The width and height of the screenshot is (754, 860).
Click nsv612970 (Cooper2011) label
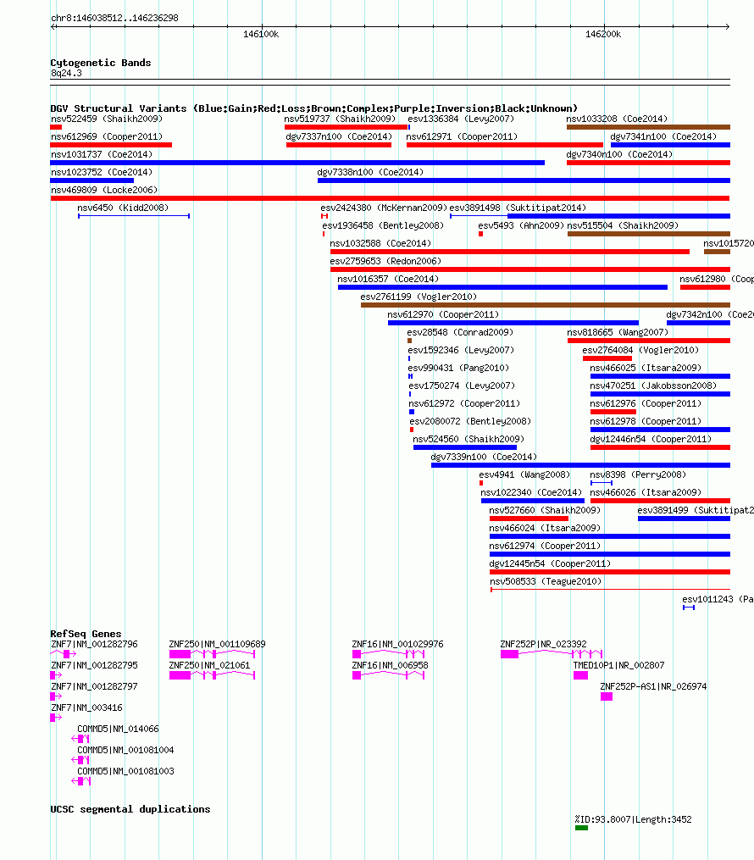point(443,315)
